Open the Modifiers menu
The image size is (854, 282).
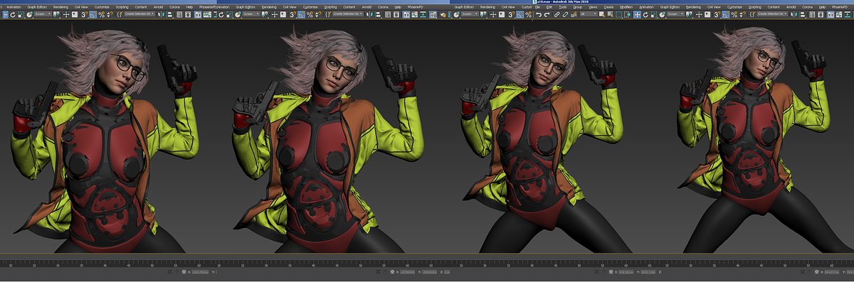(x=626, y=7)
